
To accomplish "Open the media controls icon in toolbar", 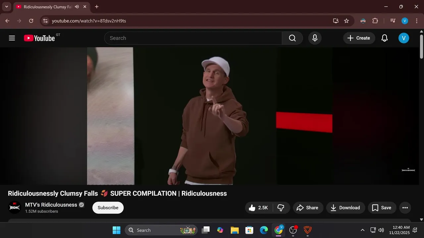I will [393, 21].
